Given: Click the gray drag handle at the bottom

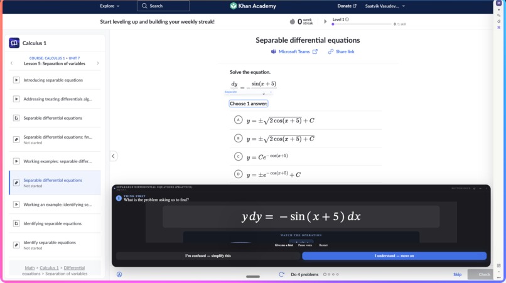Looking at the screenshot, I should click(x=252, y=277).
